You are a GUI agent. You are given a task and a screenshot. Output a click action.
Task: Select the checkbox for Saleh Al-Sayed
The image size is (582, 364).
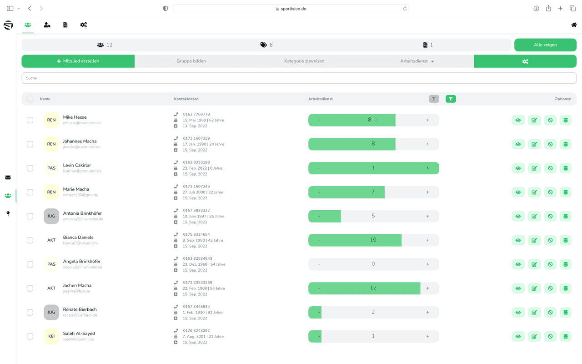pyautogui.click(x=30, y=337)
